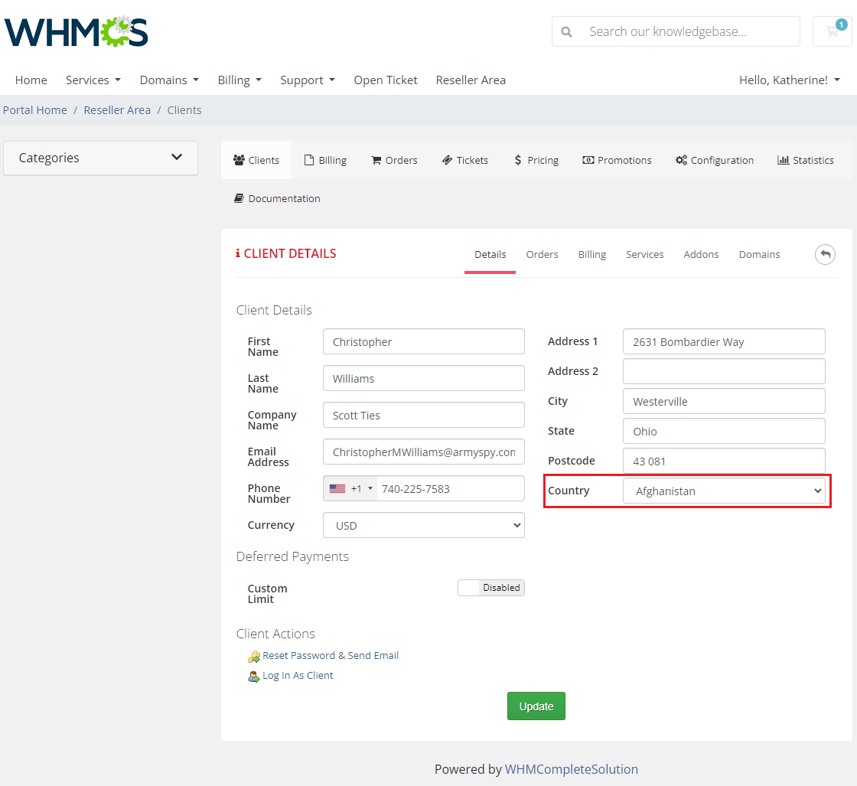Click the Reset Password key icon

(253, 657)
